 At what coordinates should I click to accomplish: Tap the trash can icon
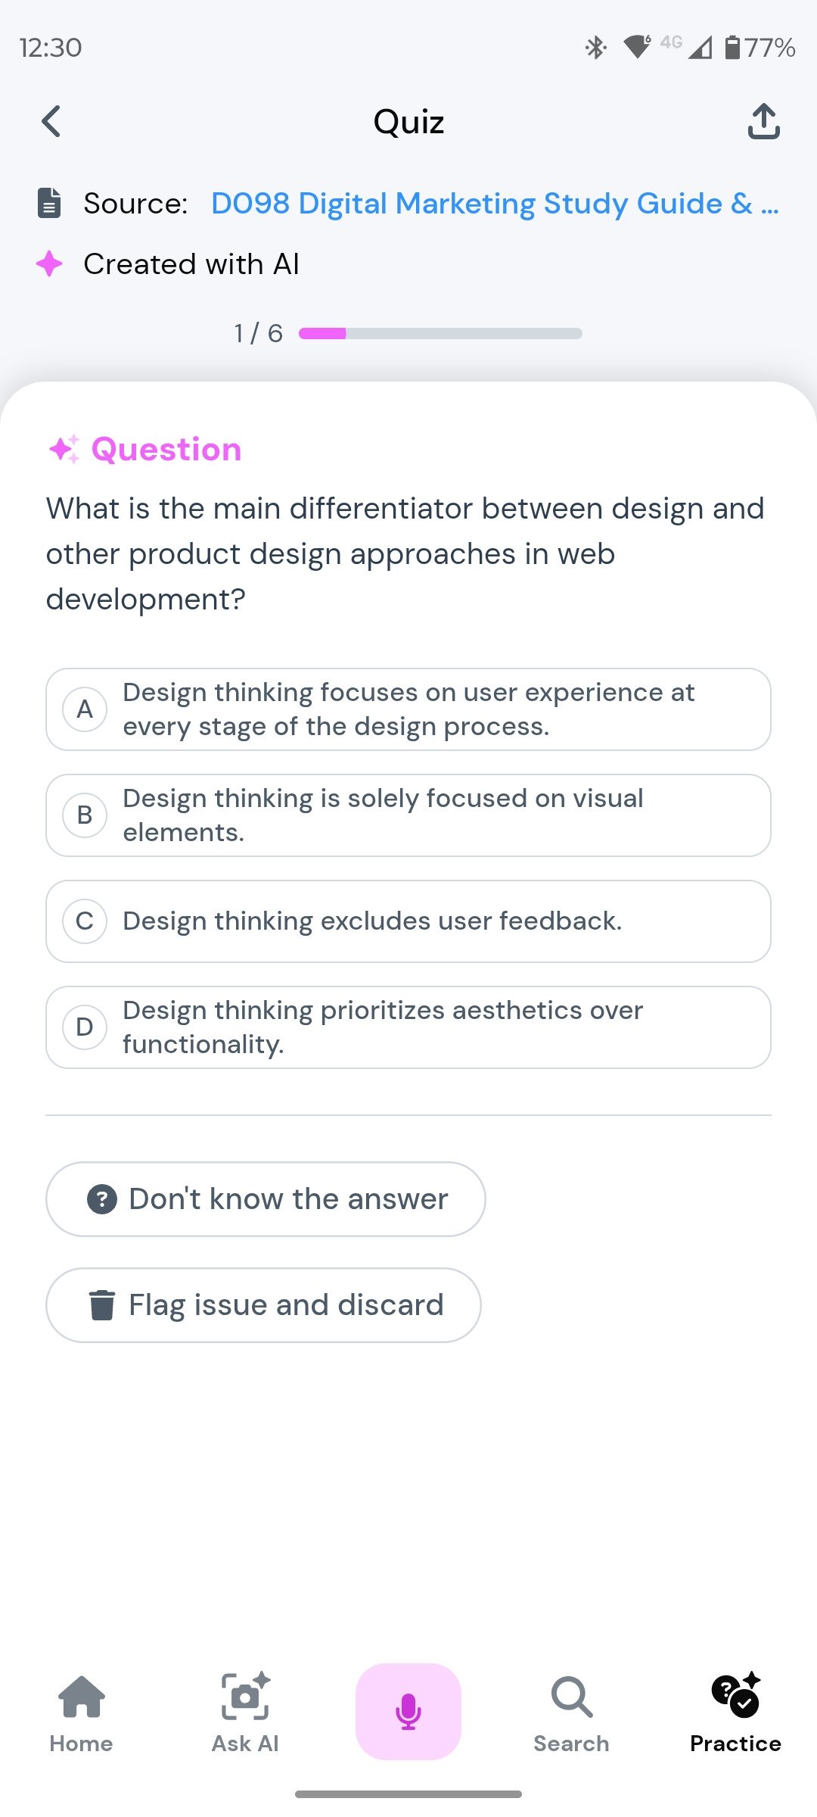102,1304
